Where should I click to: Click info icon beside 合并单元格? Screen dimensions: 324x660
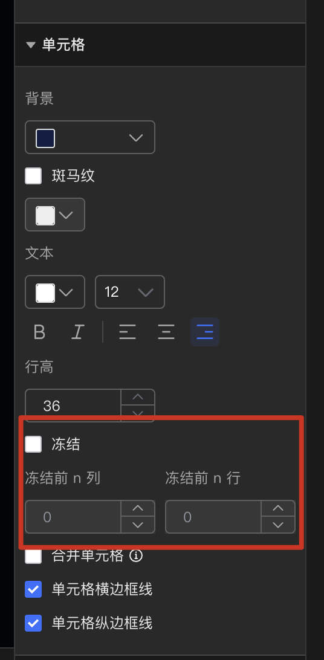pos(136,555)
